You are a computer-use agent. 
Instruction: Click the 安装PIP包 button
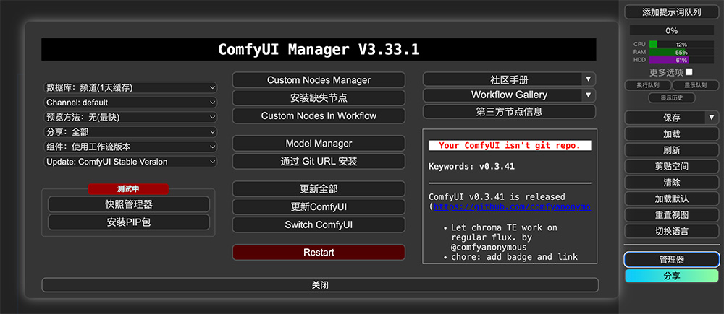129,222
